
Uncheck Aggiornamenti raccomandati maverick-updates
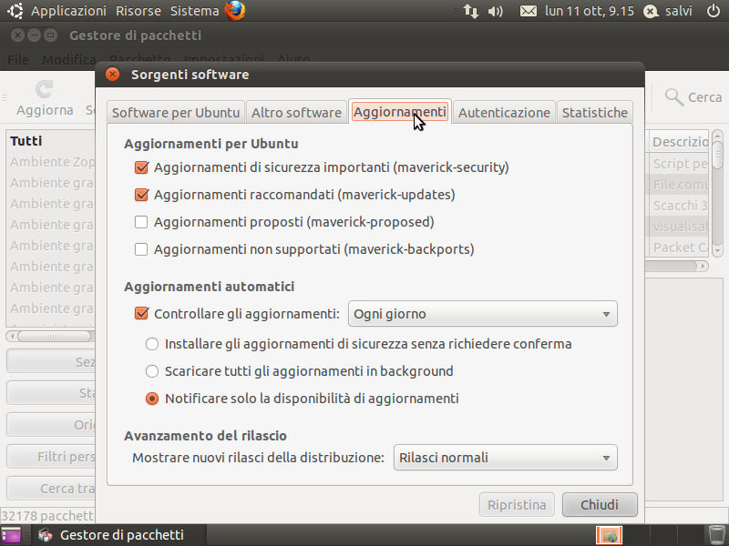tap(141, 195)
